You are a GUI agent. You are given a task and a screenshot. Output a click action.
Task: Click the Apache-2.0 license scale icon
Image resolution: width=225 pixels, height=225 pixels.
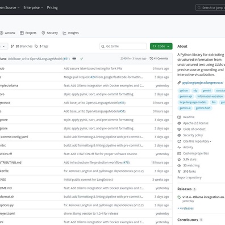179,123
